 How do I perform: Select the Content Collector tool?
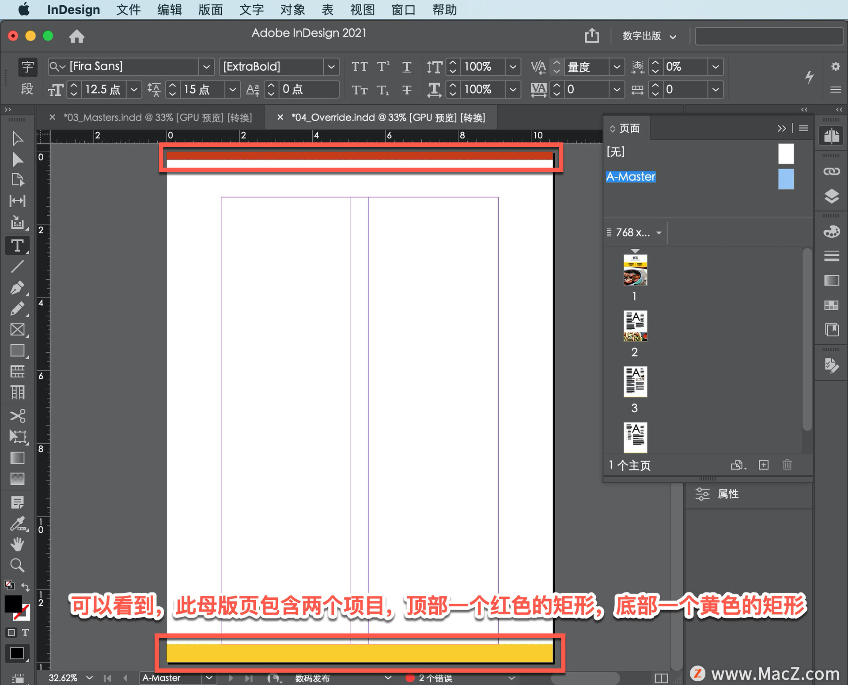tap(17, 222)
